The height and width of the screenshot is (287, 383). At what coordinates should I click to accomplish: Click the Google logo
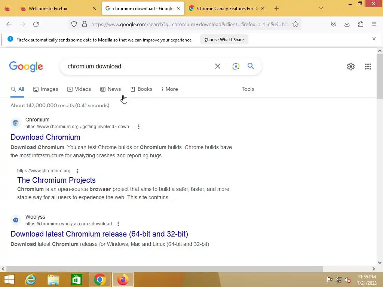point(26,67)
